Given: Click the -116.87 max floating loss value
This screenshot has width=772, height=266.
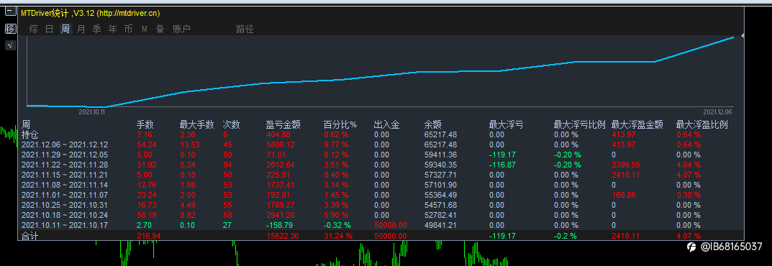Looking at the screenshot, I should (502, 165).
